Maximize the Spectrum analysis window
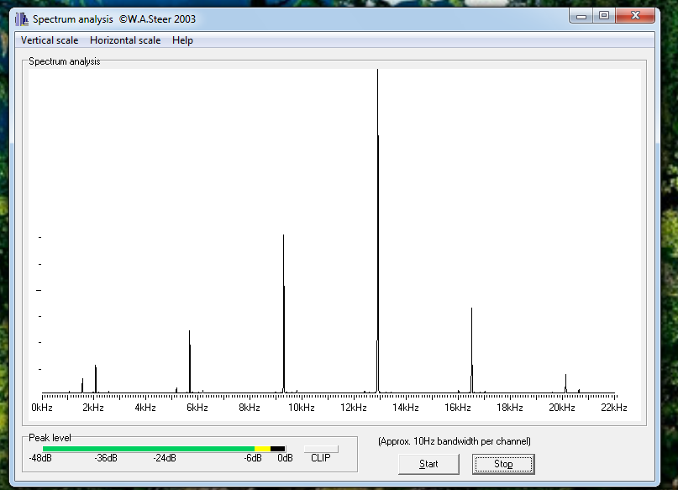 (603, 15)
